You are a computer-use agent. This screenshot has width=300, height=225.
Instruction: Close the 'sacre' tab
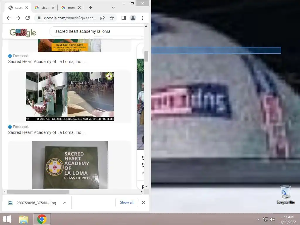pyautogui.click(x=27, y=8)
